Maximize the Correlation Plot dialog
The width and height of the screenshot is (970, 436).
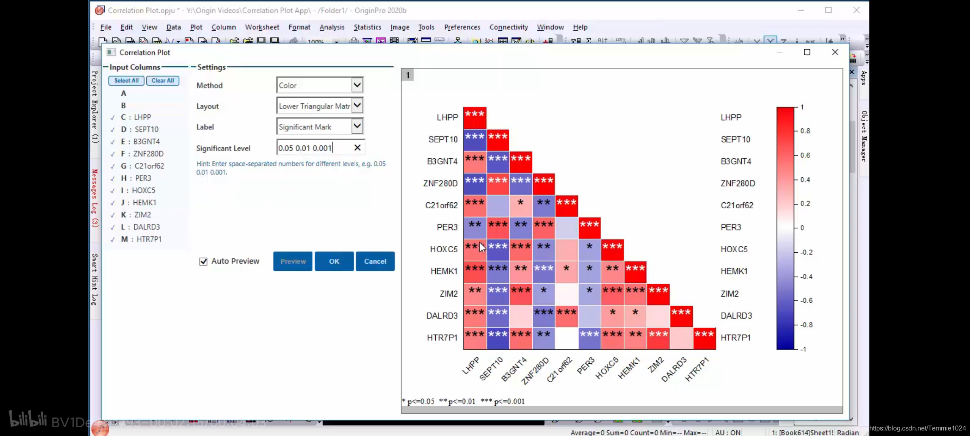coord(807,52)
